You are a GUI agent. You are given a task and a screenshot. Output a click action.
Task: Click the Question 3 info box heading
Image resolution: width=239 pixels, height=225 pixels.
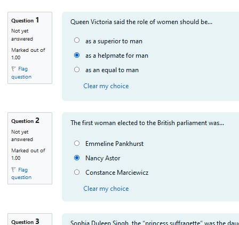pos(25,222)
